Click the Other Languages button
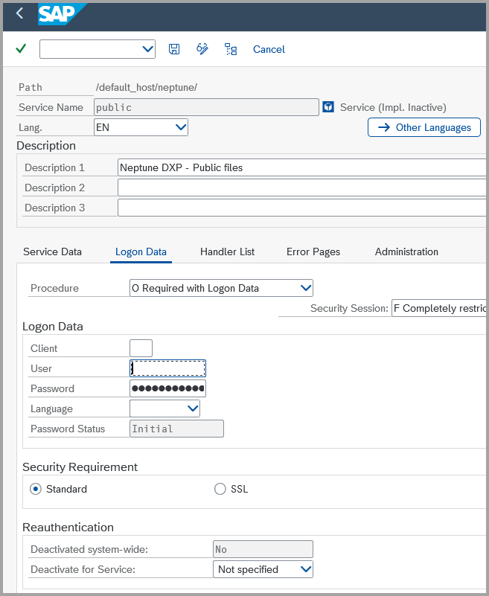 click(424, 127)
